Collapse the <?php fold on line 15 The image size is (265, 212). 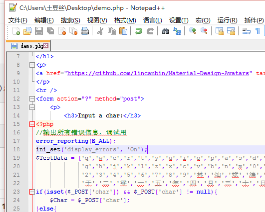click(32, 124)
